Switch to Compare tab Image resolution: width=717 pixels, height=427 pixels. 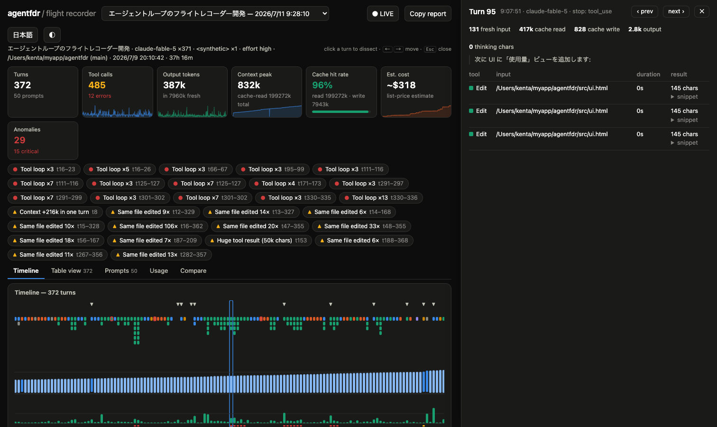point(193,271)
